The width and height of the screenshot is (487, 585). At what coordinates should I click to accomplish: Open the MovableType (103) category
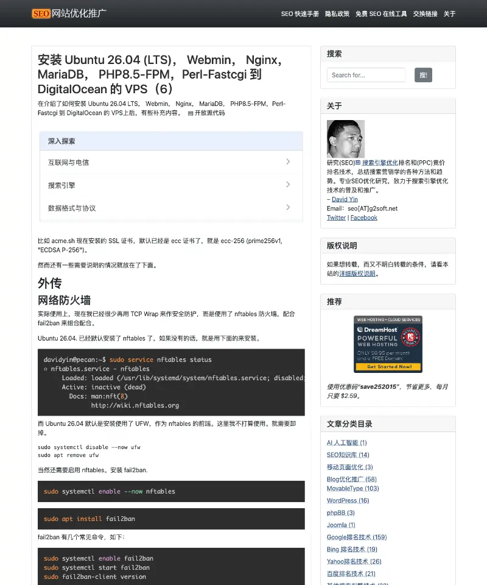click(353, 488)
